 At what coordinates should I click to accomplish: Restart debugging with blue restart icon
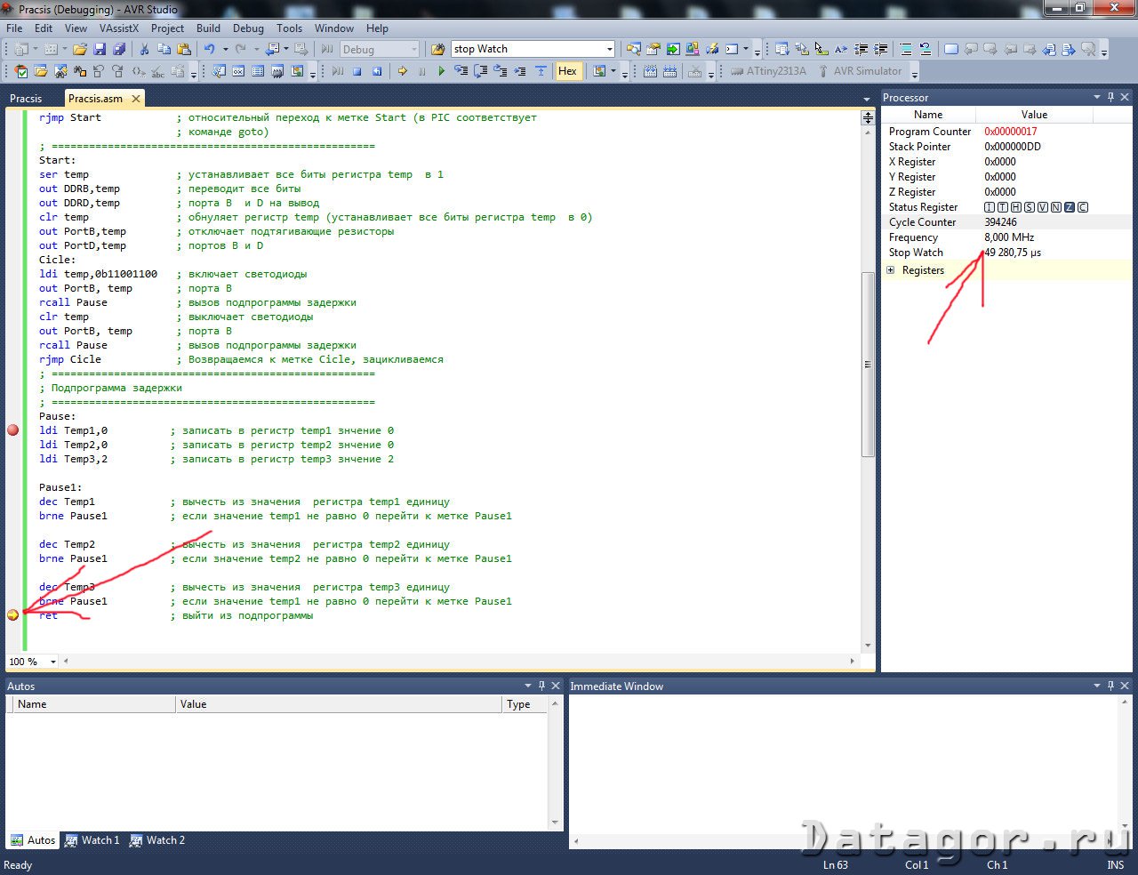pos(377,71)
